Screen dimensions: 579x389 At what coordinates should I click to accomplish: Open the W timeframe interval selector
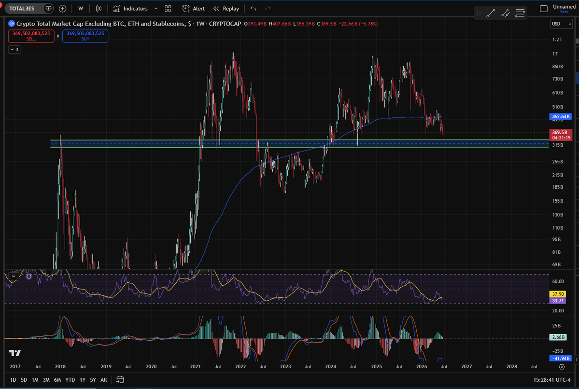[x=81, y=9]
